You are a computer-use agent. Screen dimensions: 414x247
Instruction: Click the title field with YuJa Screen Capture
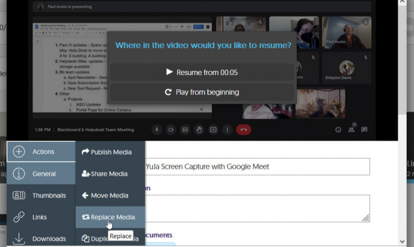tap(257, 167)
